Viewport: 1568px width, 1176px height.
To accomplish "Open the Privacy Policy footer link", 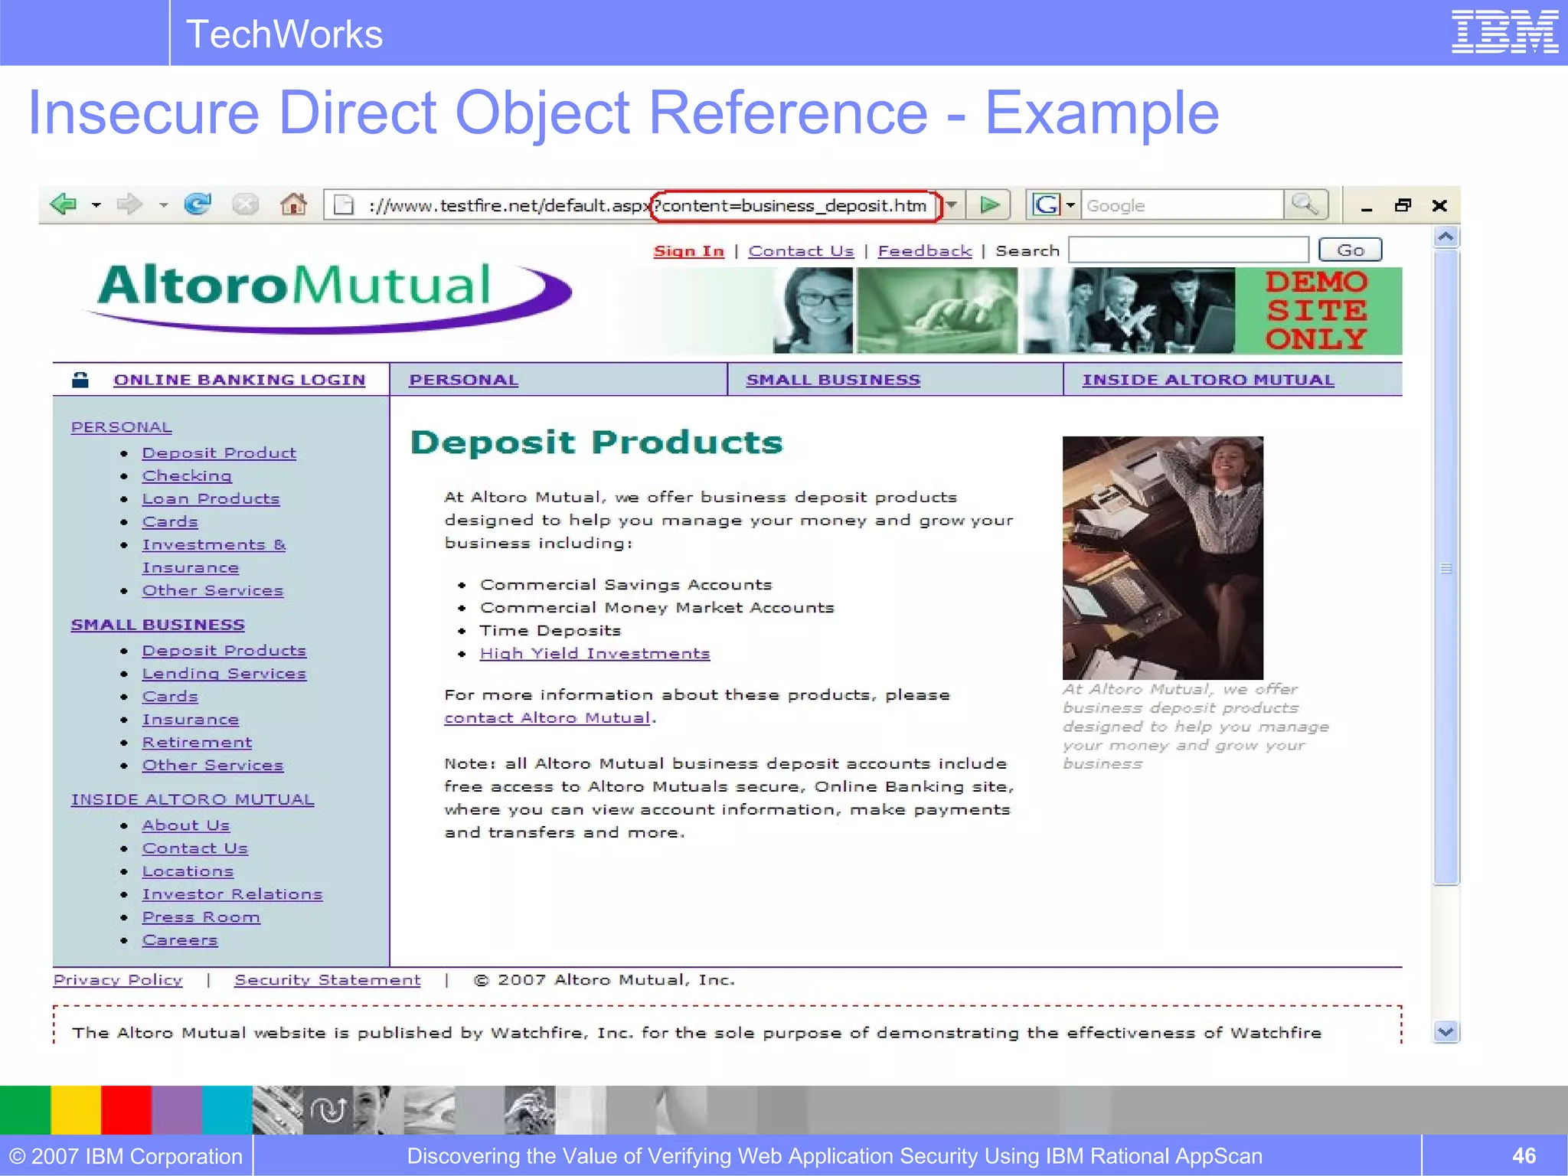I will 118,980.
